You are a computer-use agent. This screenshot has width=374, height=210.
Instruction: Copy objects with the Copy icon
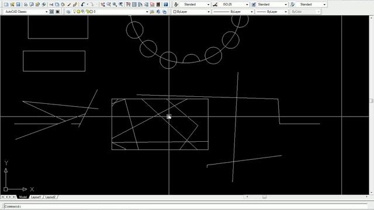[57, 5]
